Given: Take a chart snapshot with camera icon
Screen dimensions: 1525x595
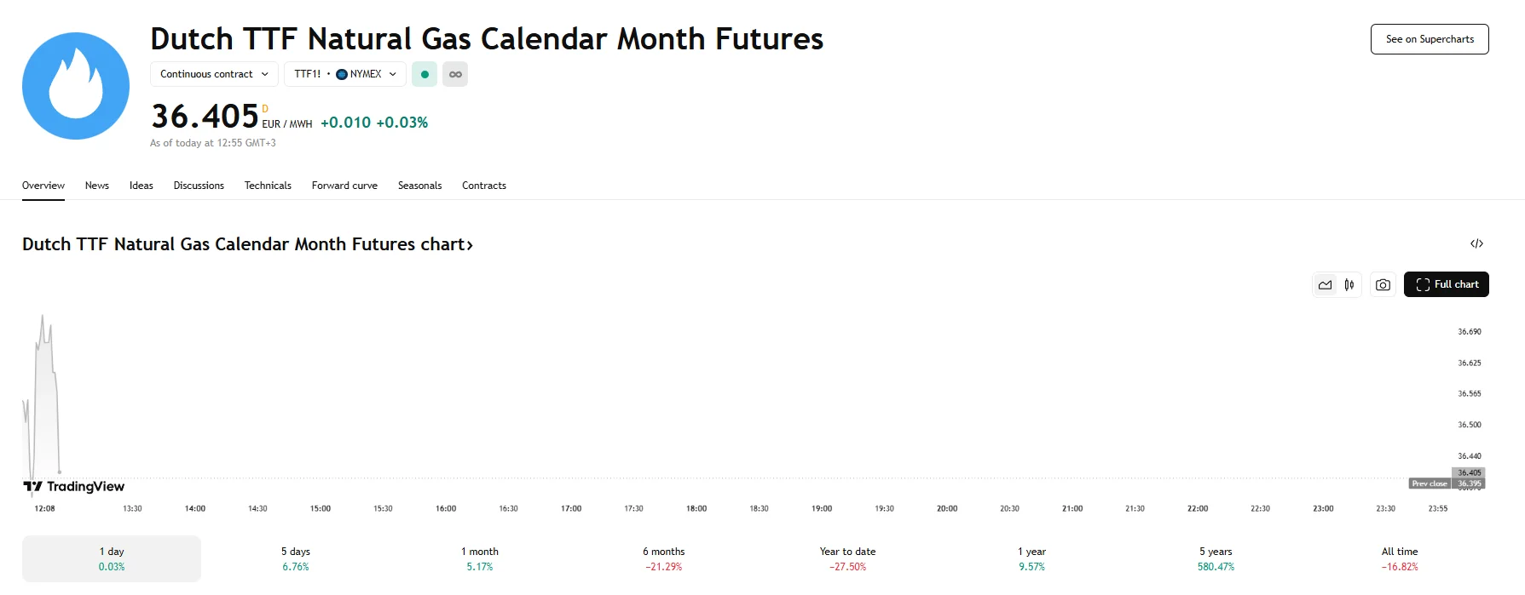Looking at the screenshot, I should point(1383,285).
